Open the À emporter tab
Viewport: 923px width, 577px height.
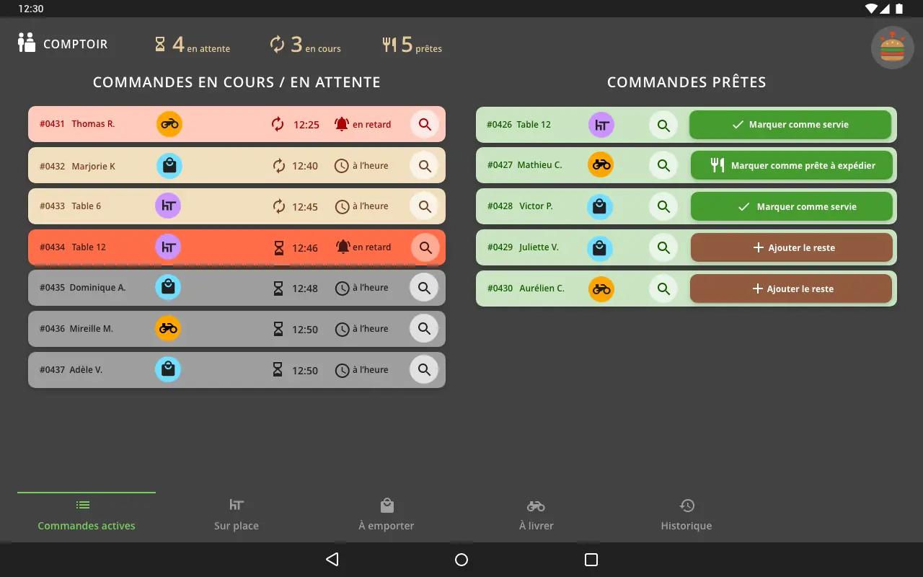click(x=387, y=516)
